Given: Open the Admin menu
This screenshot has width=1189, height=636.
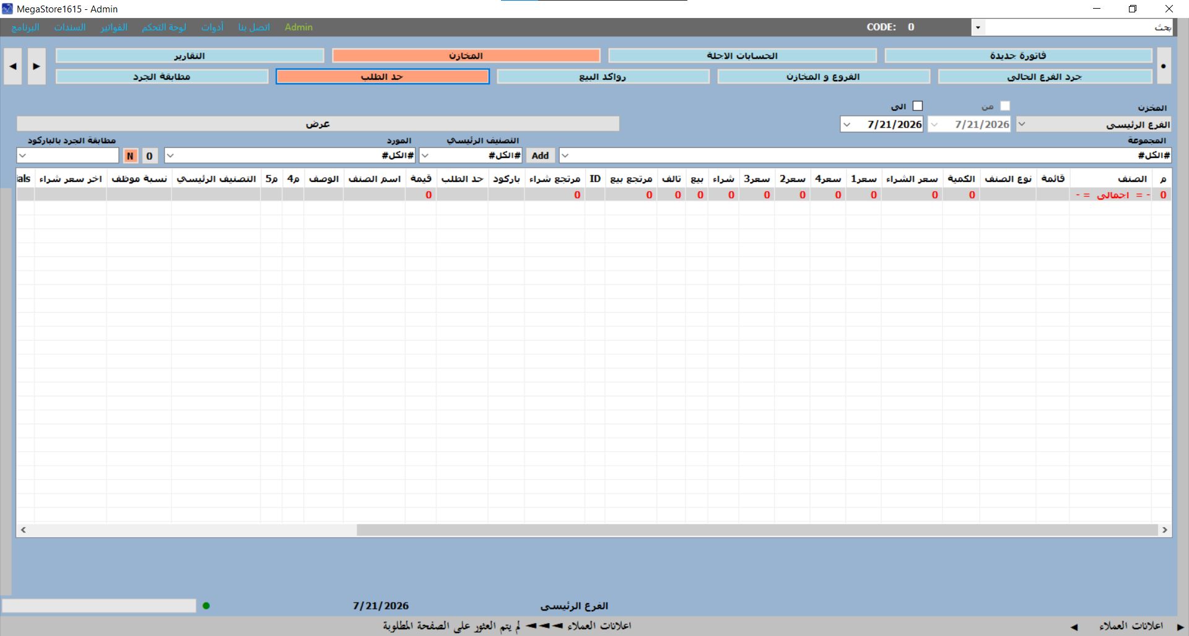Looking at the screenshot, I should tap(298, 27).
